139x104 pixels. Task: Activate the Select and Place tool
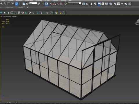tap(28, 4)
